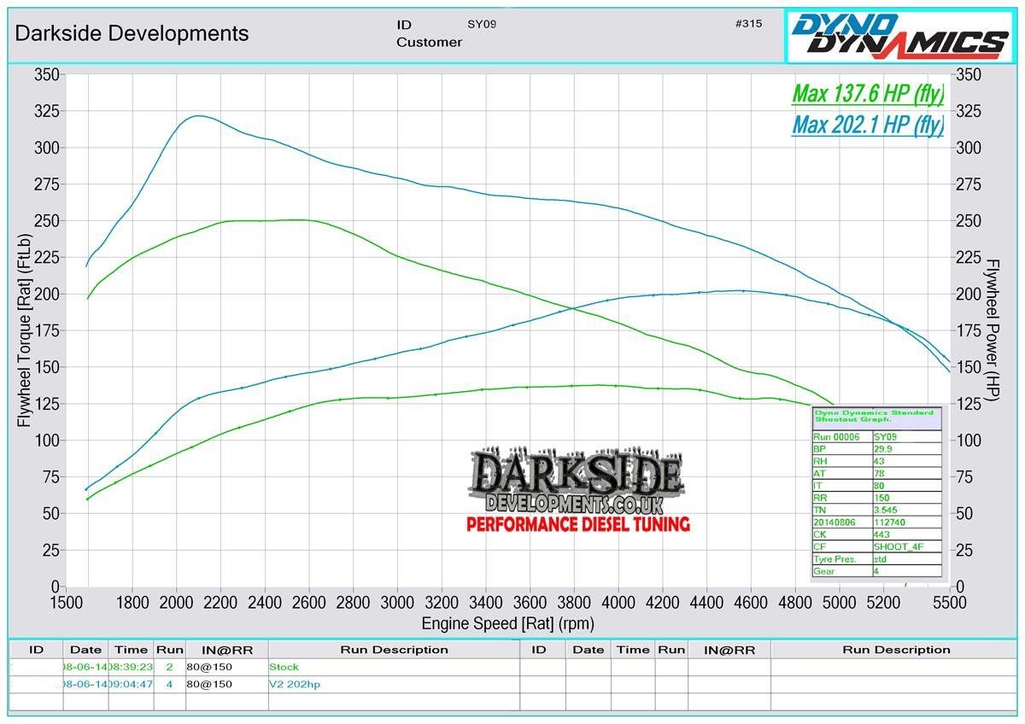Click the 1800 tick on the rpm axis
This screenshot has height=724, width=1025.
(132, 602)
